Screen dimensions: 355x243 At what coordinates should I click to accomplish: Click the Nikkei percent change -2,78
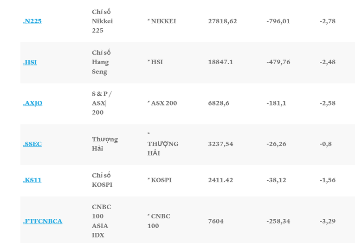coord(327,21)
